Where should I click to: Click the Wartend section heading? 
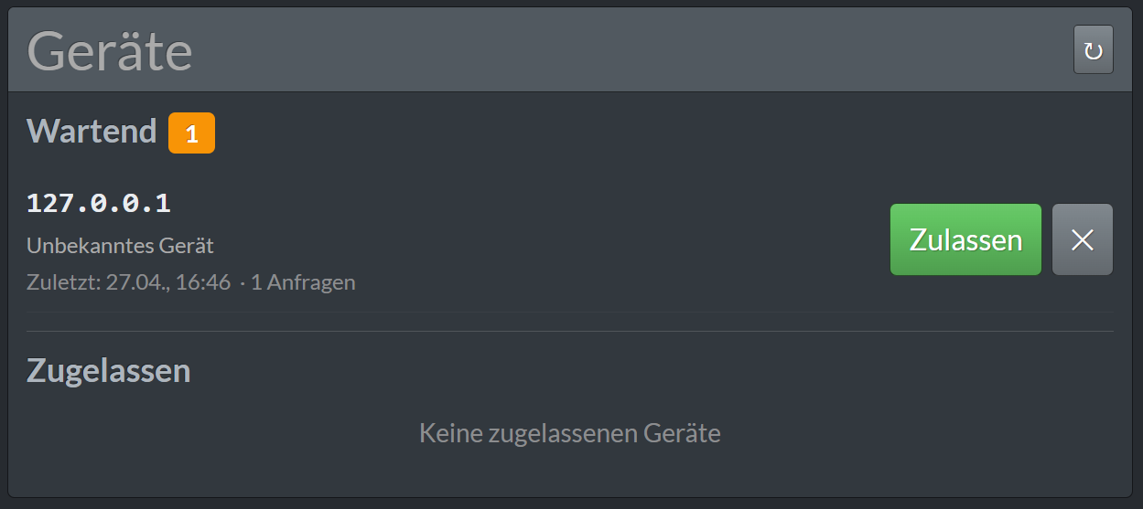pyautogui.click(x=92, y=132)
